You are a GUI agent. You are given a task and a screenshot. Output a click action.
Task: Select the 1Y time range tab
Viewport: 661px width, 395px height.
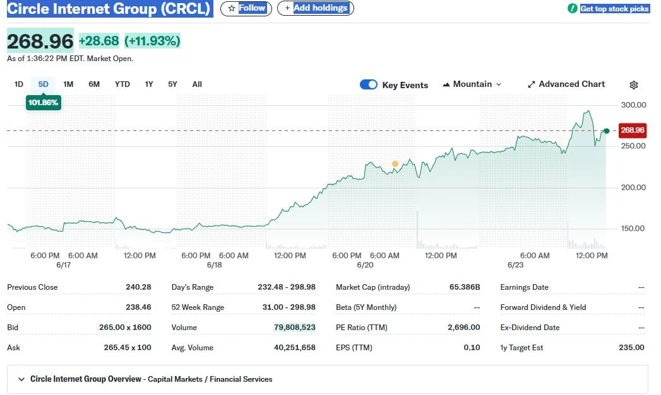pyautogui.click(x=149, y=84)
